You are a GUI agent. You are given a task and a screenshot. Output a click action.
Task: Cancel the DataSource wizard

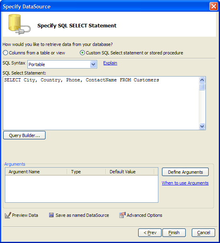(x=203, y=233)
